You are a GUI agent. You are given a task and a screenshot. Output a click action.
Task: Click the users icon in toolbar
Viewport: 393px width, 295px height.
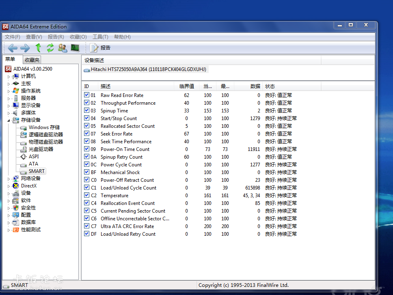click(x=63, y=48)
